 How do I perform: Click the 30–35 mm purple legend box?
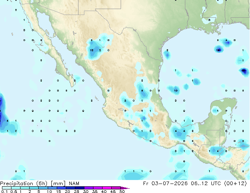(x=89, y=188)
